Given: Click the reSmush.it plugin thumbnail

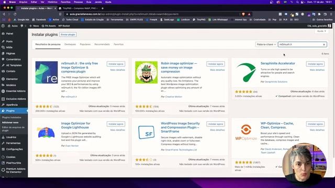Looking at the screenshot, I should [47, 73].
